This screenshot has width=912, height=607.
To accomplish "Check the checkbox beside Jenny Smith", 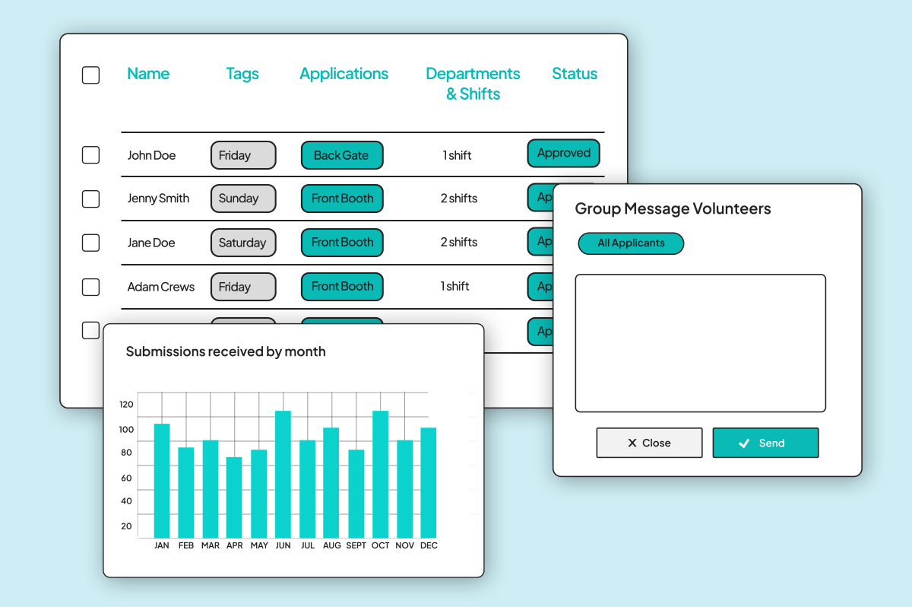I will (90, 199).
